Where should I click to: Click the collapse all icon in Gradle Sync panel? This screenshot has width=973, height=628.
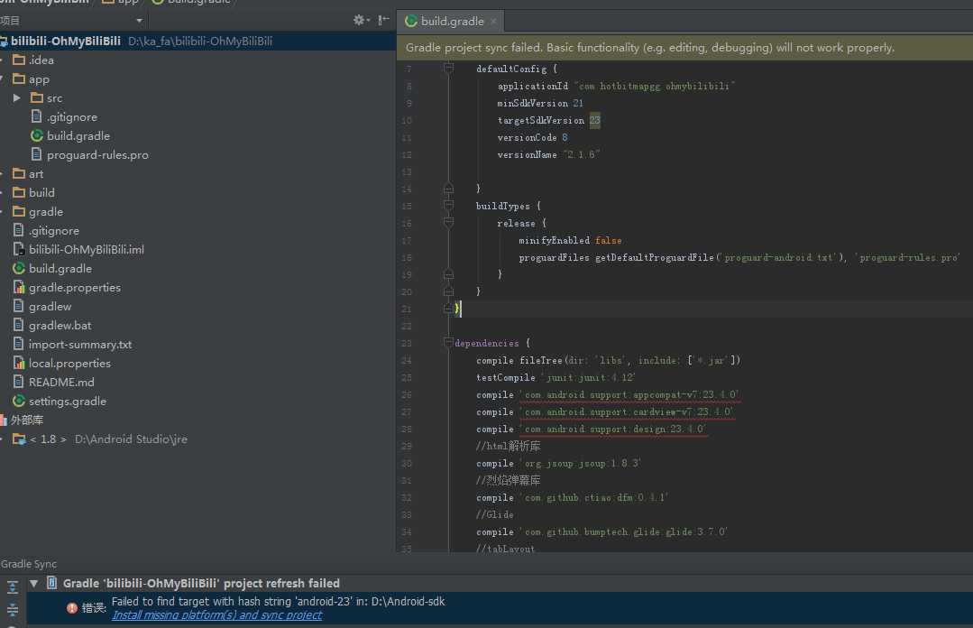click(13, 609)
